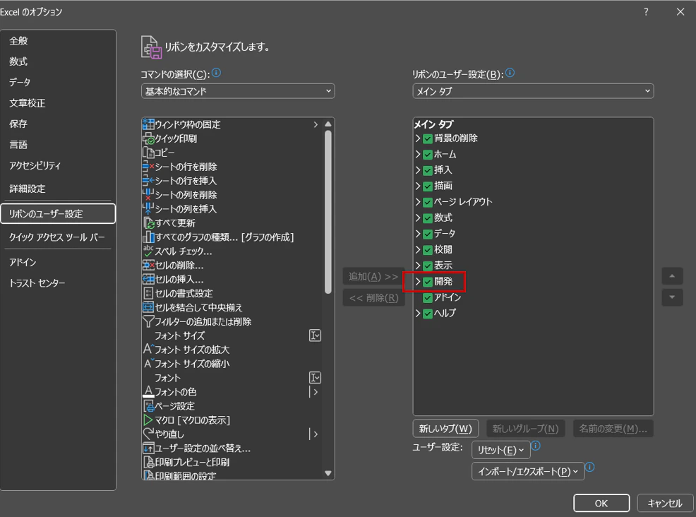Select the スペル チェック icon
The image size is (696, 517).
[148, 251]
